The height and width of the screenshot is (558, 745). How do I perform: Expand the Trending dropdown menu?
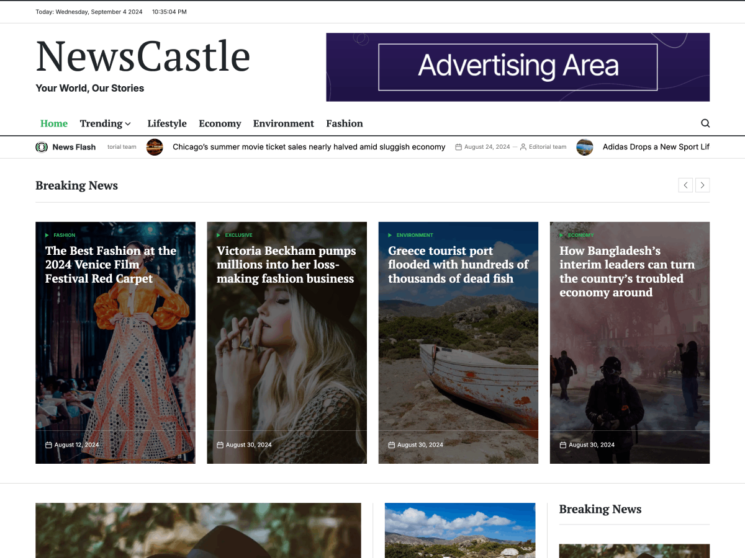pos(105,123)
